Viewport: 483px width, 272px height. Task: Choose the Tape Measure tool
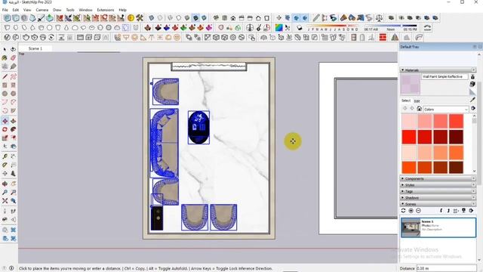click(x=5, y=156)
